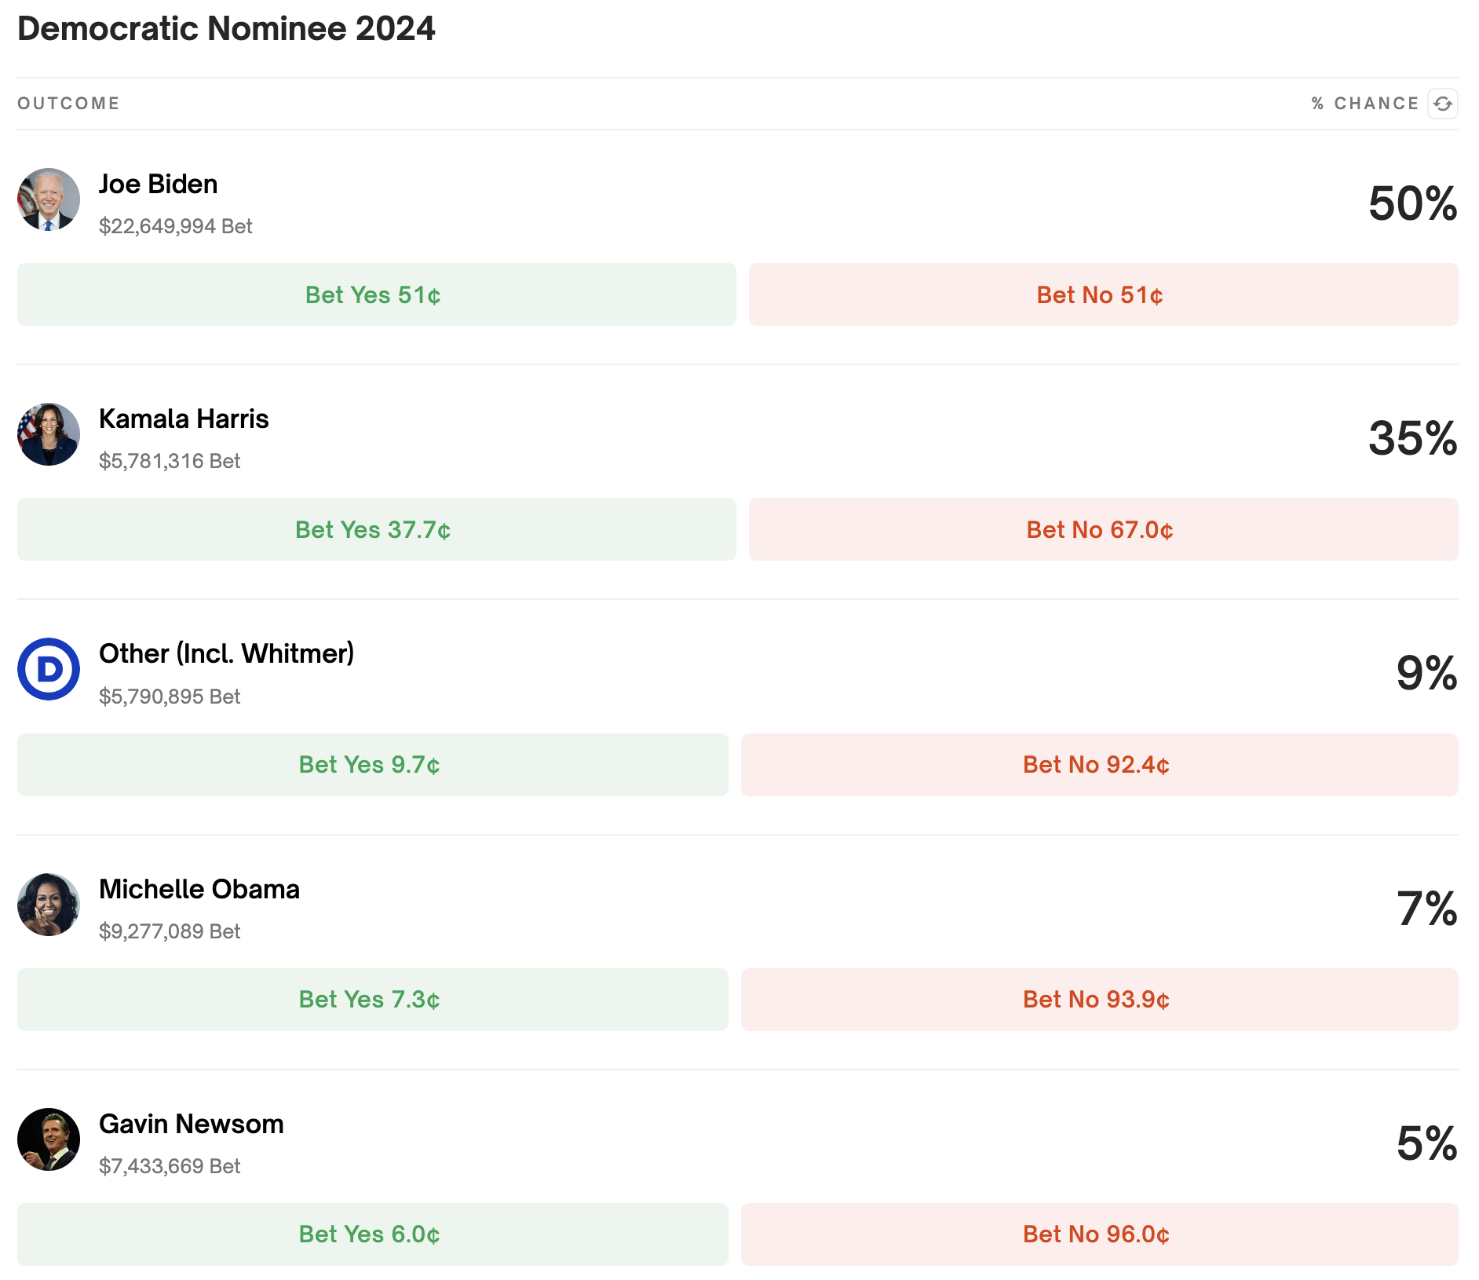Click the Democratic Party D logo icon
This screenshot has width=1479, height=1280.
coord(49,669)
